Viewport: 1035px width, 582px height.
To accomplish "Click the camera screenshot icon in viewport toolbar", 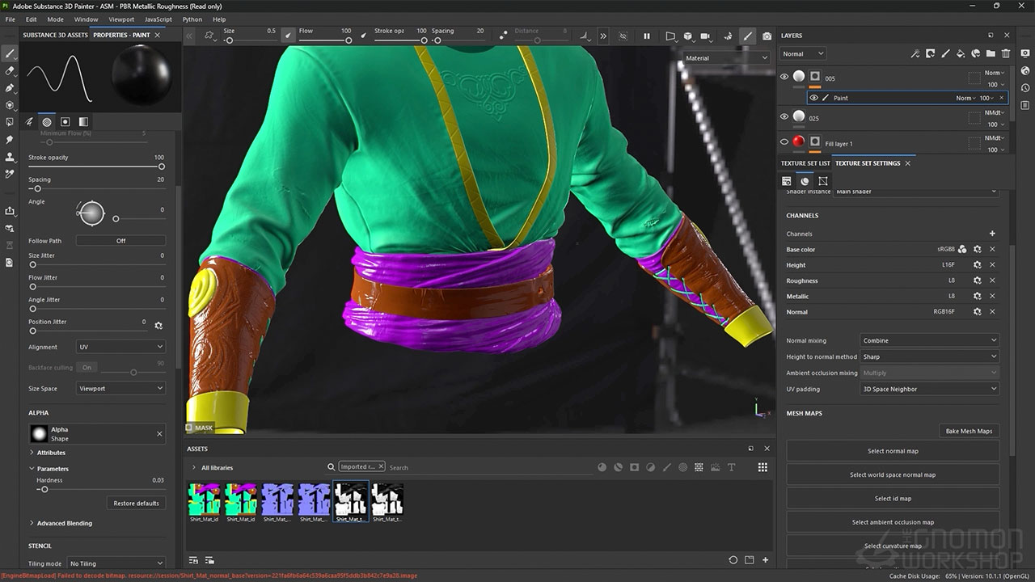I will point(766,36).
